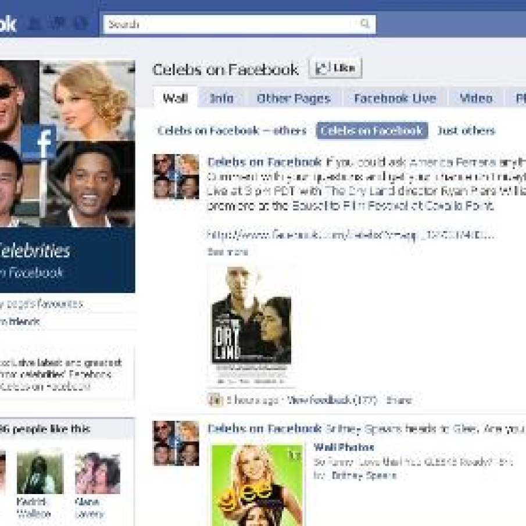Open Celebs on Facebook author link on Britney post
Screen dimensions: 526x526
(x=264, y=428)
